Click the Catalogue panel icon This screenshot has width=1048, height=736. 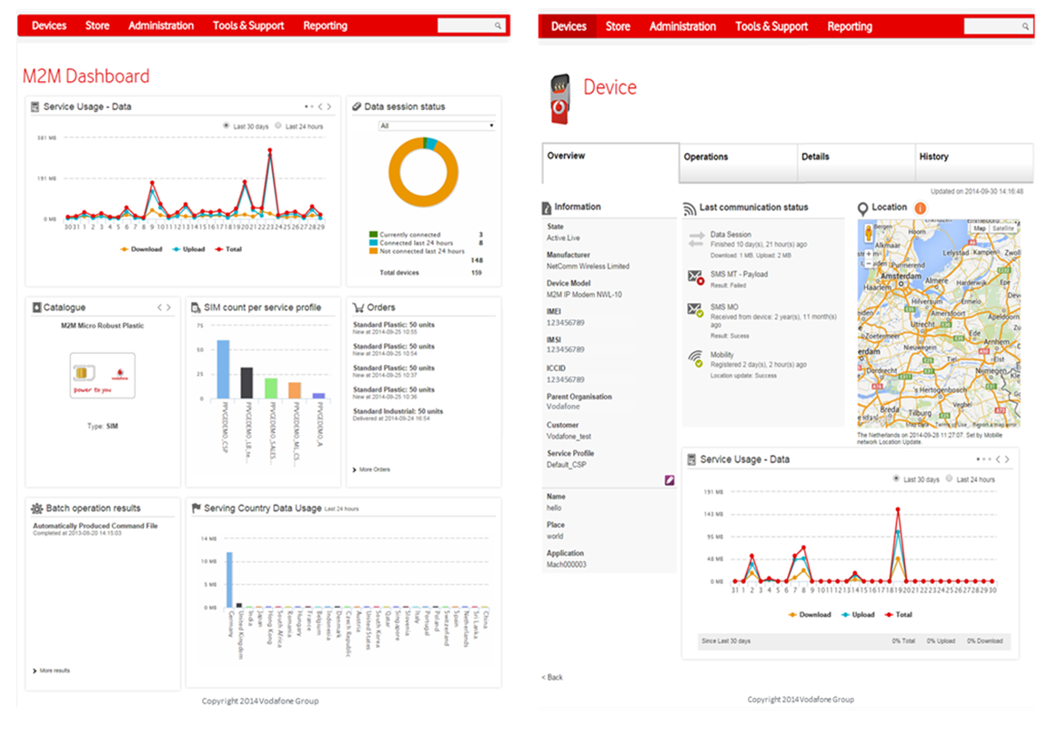click(36, 308)
